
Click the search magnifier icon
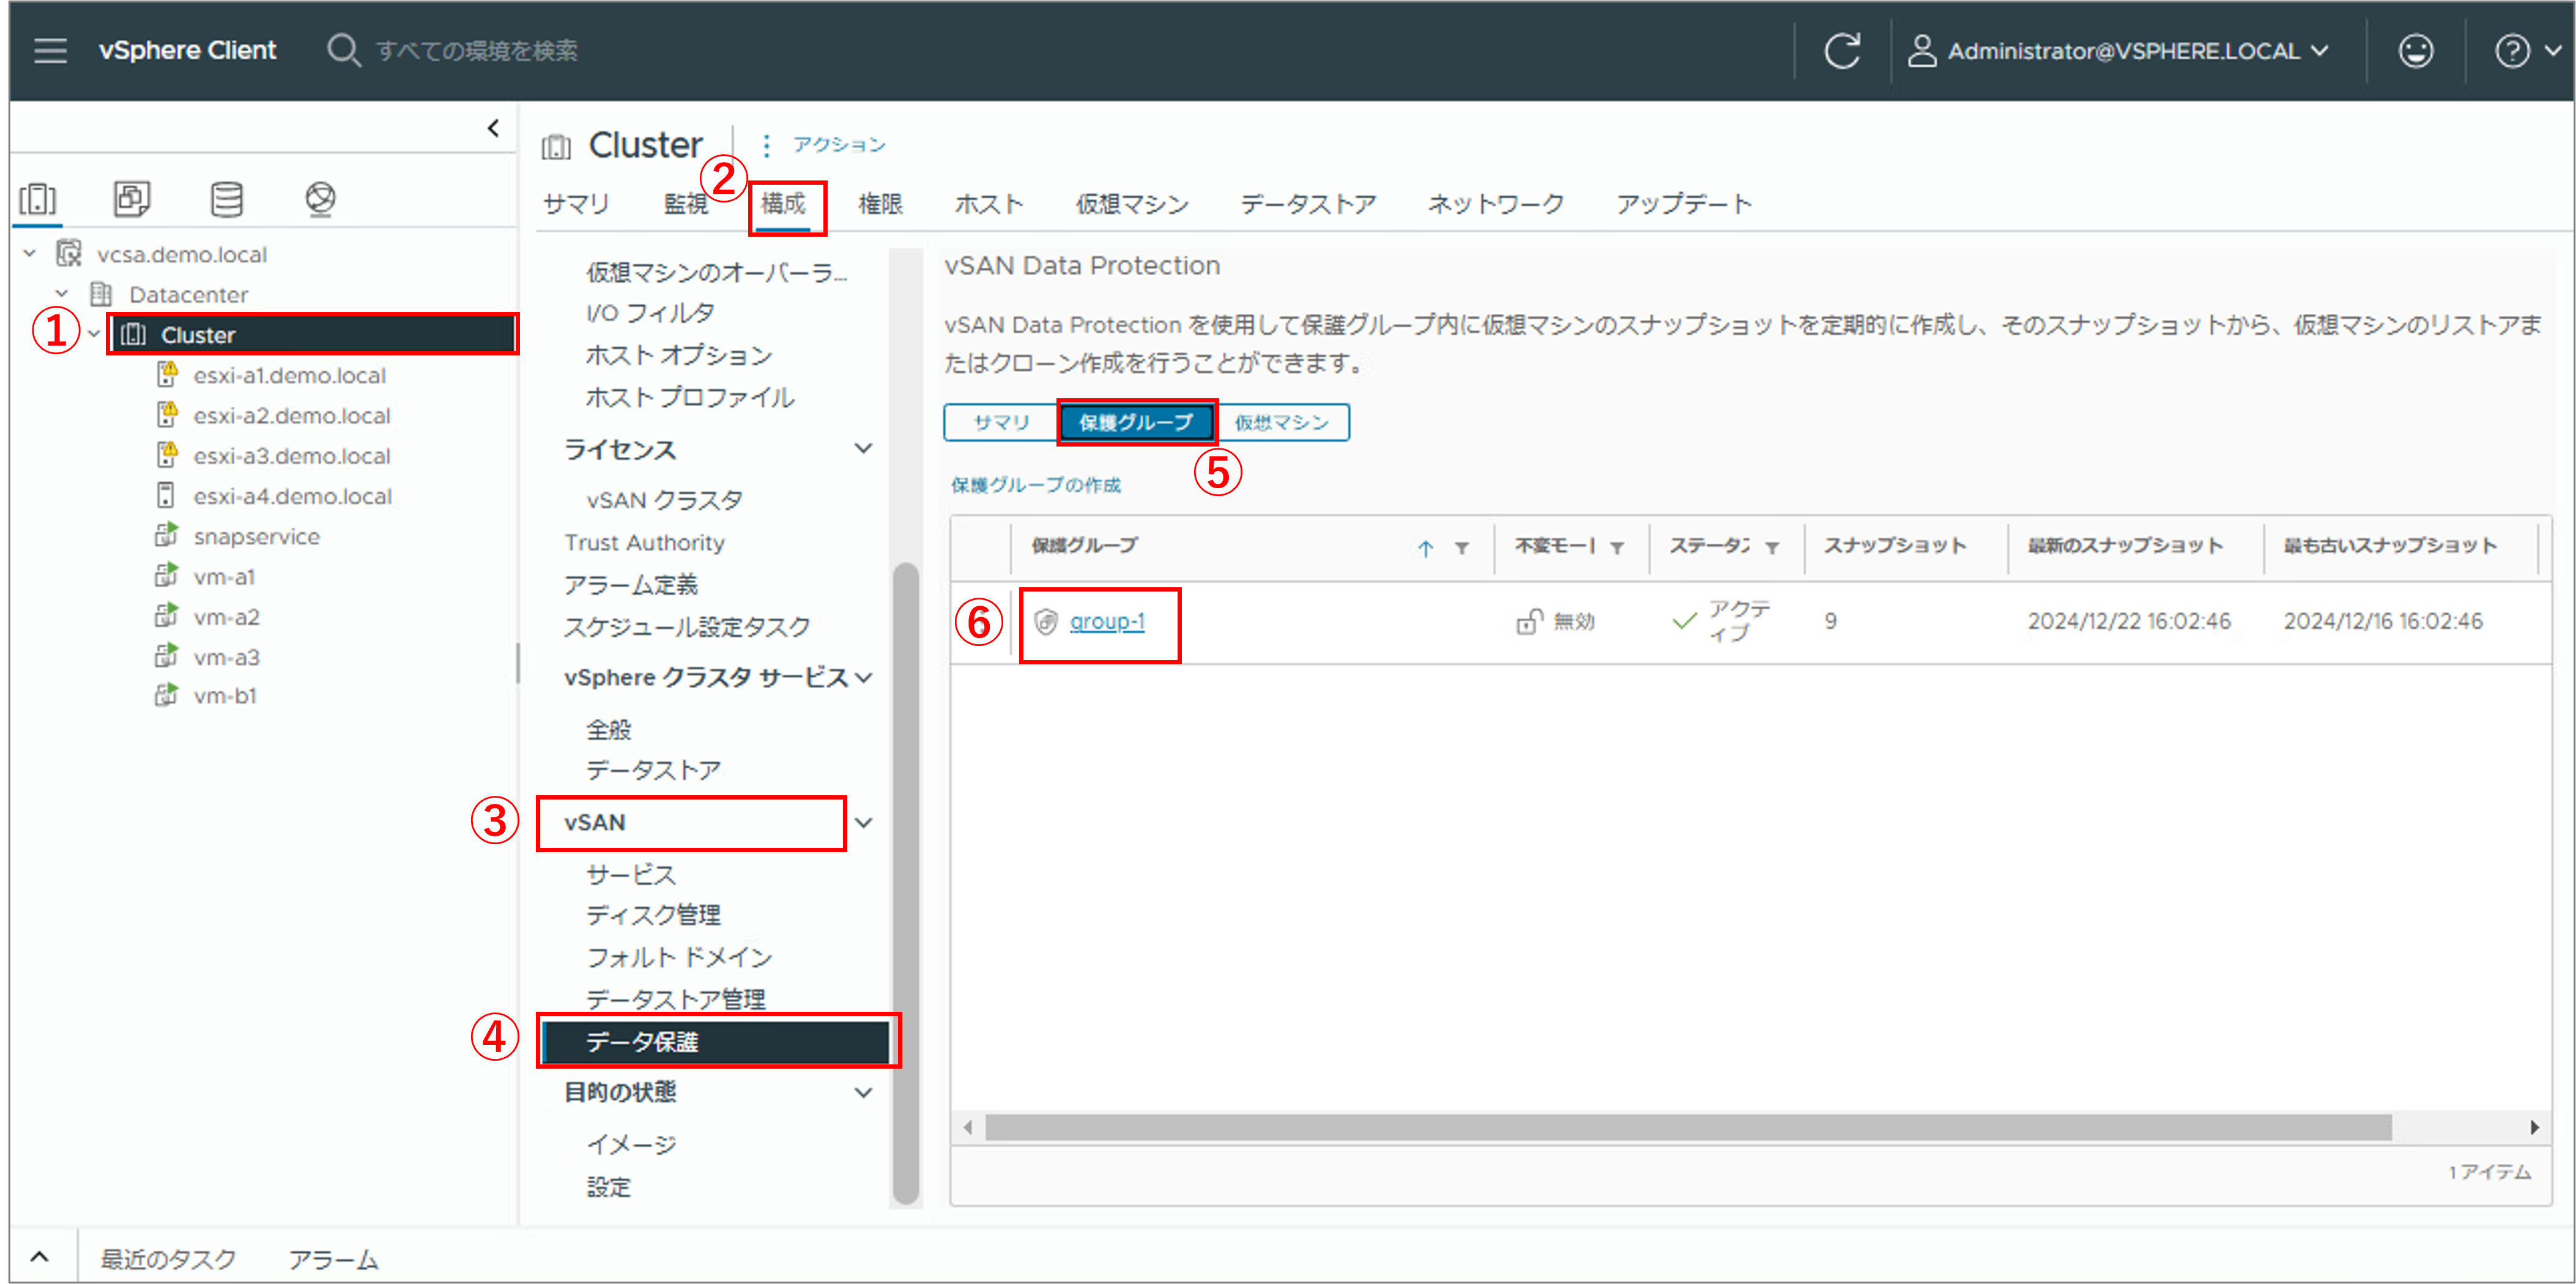[x=343, y=50]
